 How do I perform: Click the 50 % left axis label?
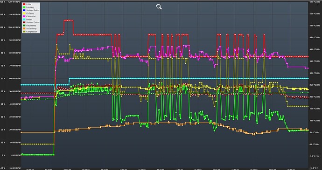click(x=3, y=91)
